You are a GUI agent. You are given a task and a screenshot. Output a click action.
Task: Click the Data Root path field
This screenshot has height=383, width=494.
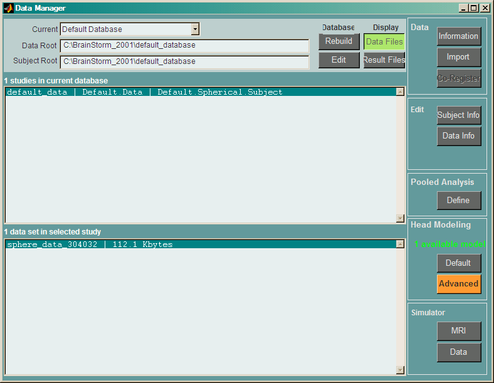tap(184, 46)
